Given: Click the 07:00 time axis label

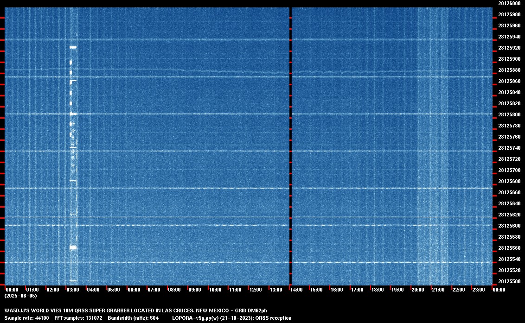Looking at the screenshot, I should click(x=154, y=290).
